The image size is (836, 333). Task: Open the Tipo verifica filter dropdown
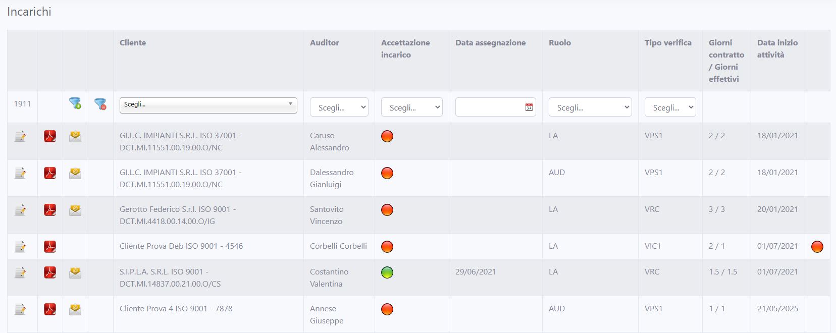670,107
